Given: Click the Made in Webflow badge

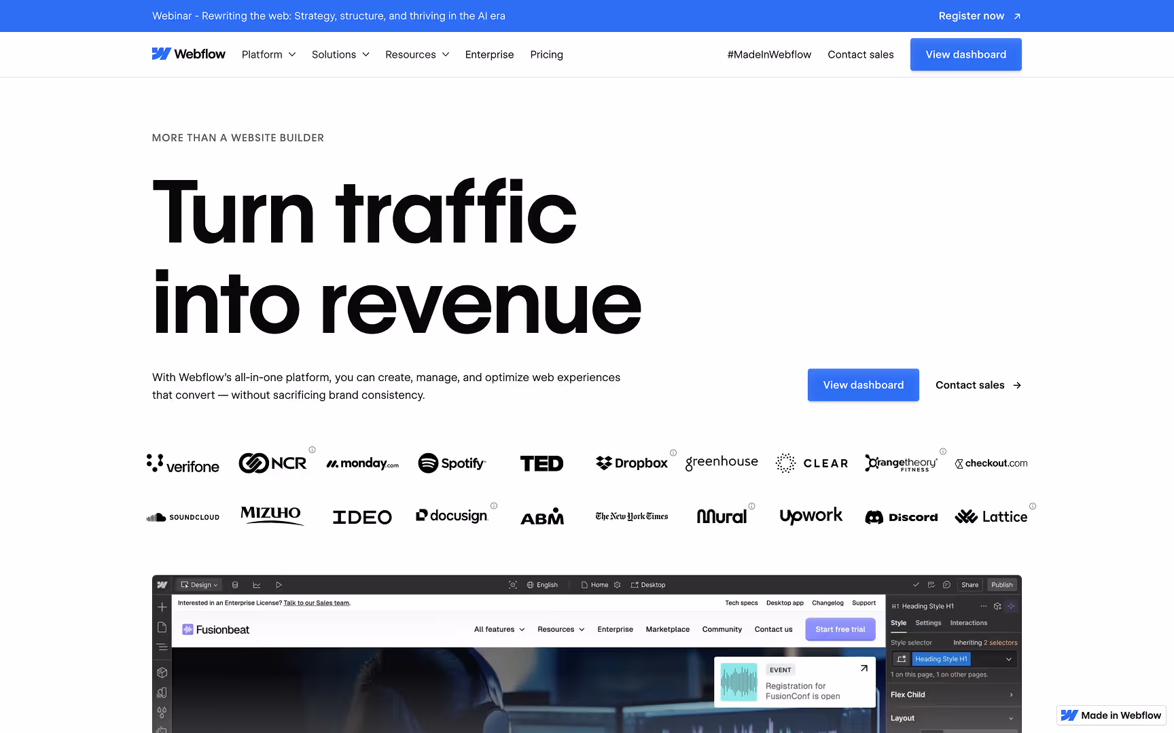Looking at the screenshot, I should [1111, 715].
